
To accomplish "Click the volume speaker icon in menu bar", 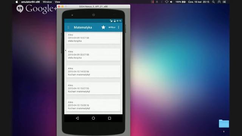I will (x=171, y=2).
